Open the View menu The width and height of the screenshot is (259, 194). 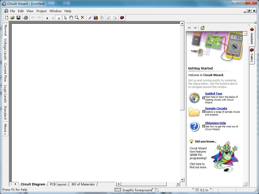pyautogui.click(x=30, y=11)
